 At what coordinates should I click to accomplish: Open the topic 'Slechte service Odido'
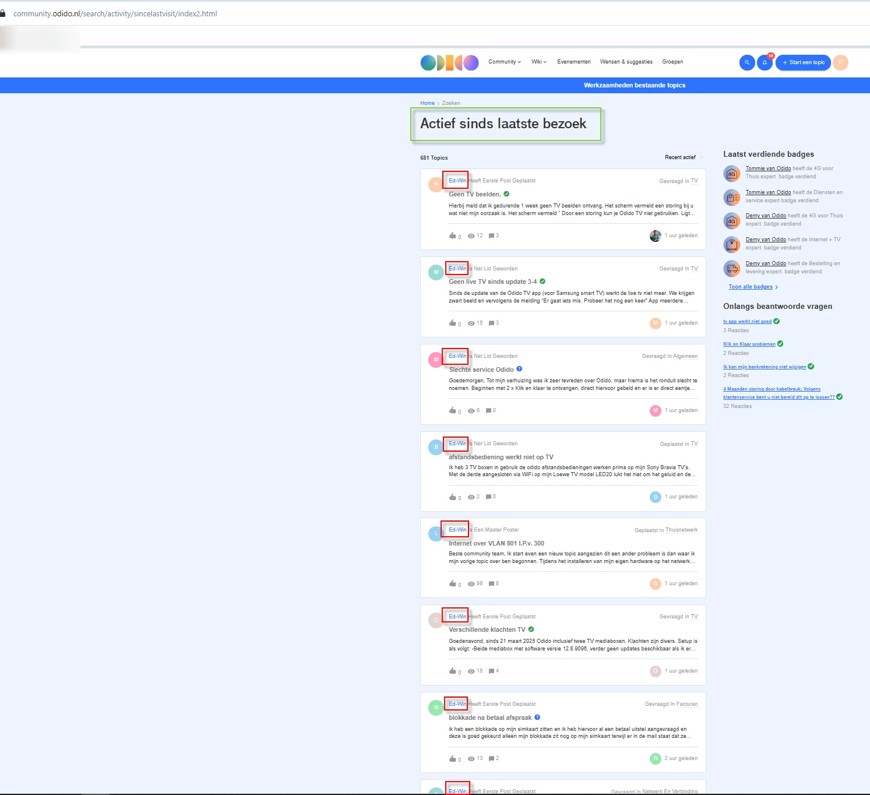(481, 370)
